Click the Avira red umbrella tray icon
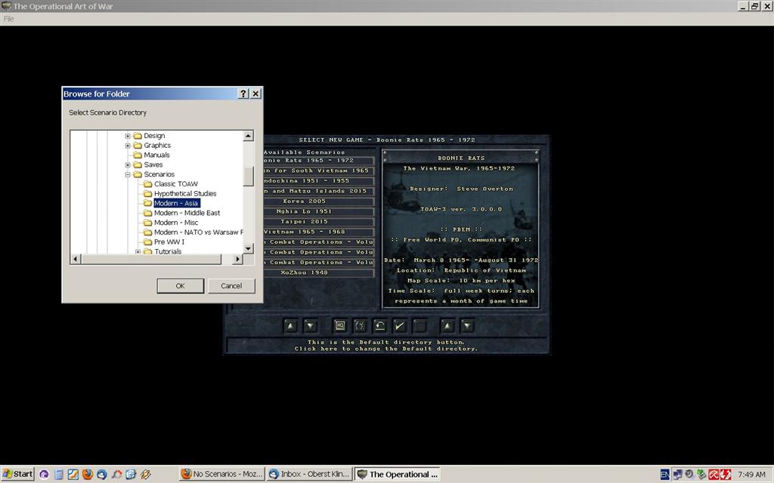 click(714, 474)
